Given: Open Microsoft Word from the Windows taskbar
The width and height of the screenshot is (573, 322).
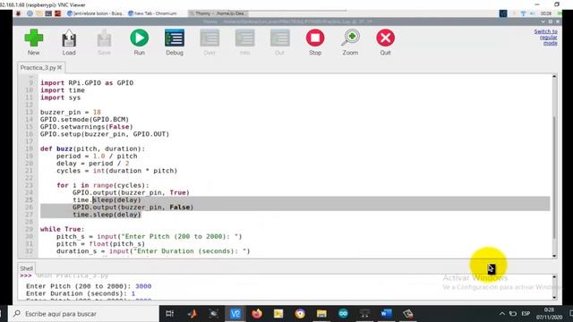Looking at the screenshot, I should tap(386, 314).
